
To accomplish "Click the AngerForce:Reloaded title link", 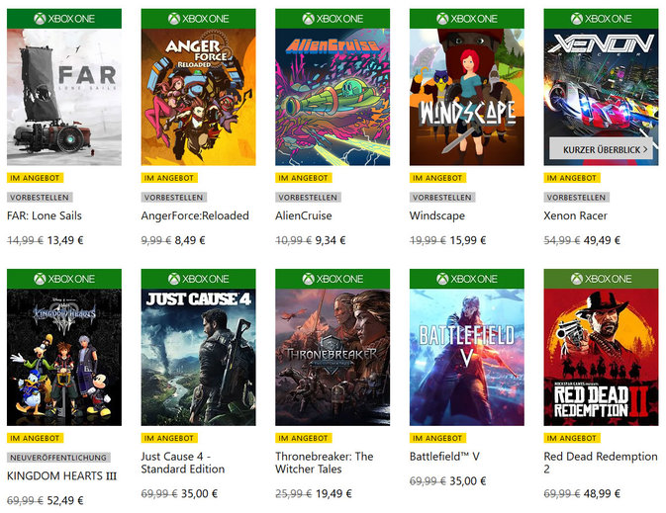I will pos(195,215).
